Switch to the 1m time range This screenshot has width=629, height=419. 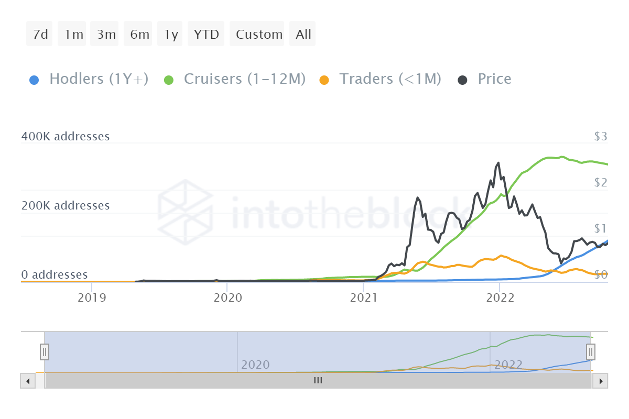click(73, 35)
